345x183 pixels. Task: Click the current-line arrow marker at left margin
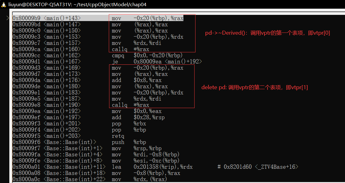tap(8, 19)
